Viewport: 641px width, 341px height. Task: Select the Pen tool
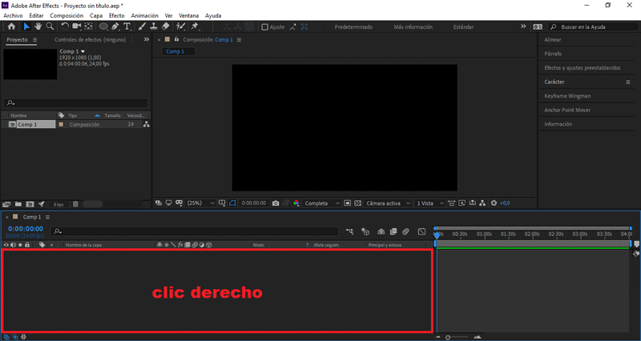click(x=115, y=26)
